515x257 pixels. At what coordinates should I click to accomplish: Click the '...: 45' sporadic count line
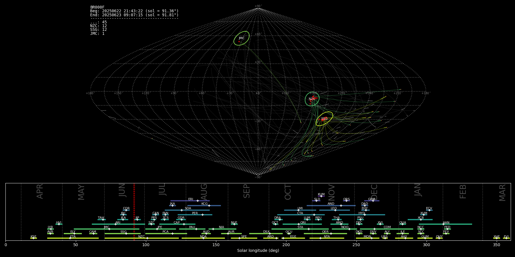click(98, 22)
